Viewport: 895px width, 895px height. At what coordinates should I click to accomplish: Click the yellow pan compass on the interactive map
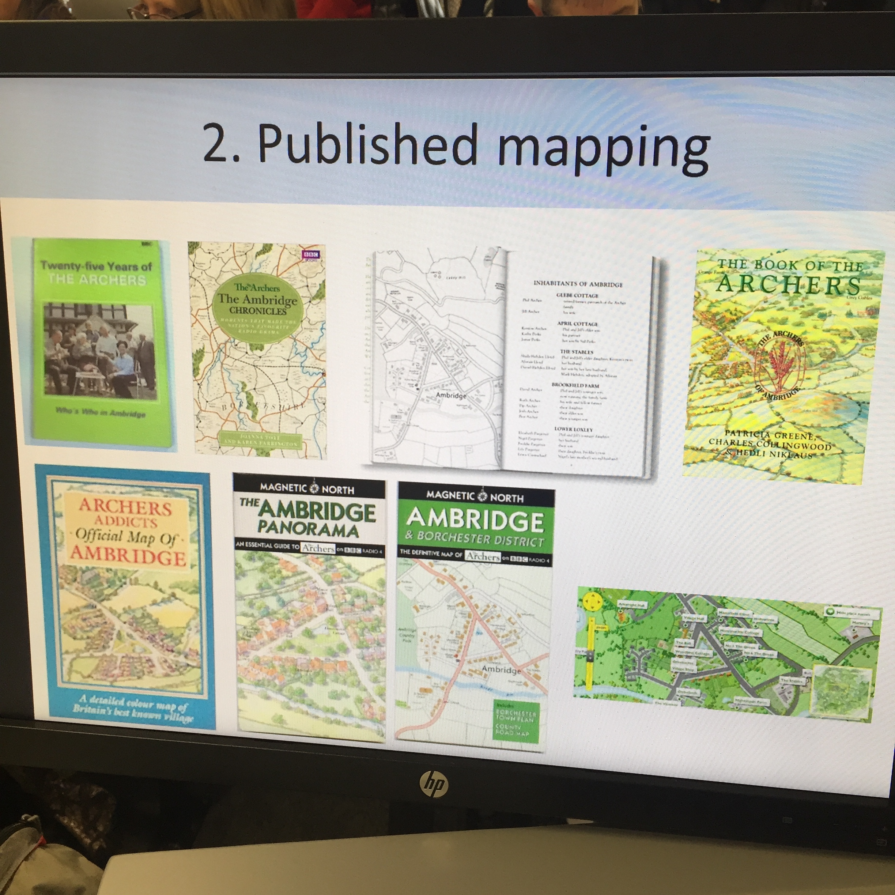coord(593,602)
